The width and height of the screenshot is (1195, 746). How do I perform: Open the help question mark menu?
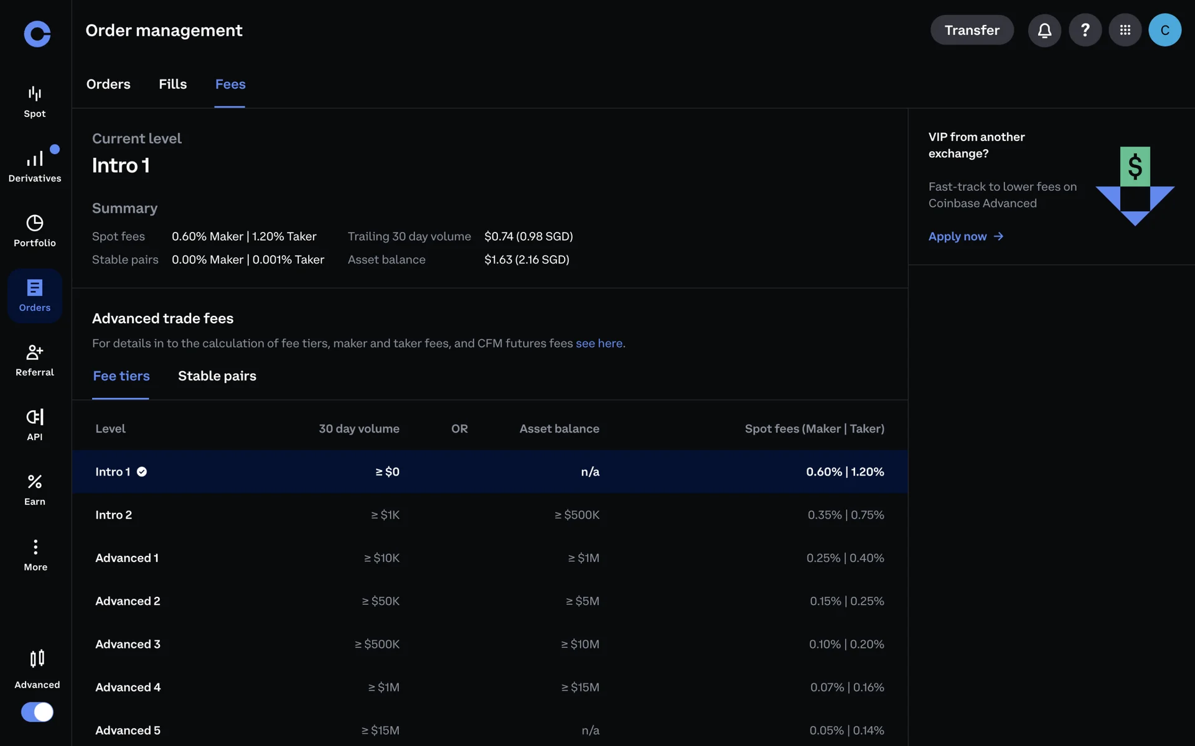pos(1085,30)
